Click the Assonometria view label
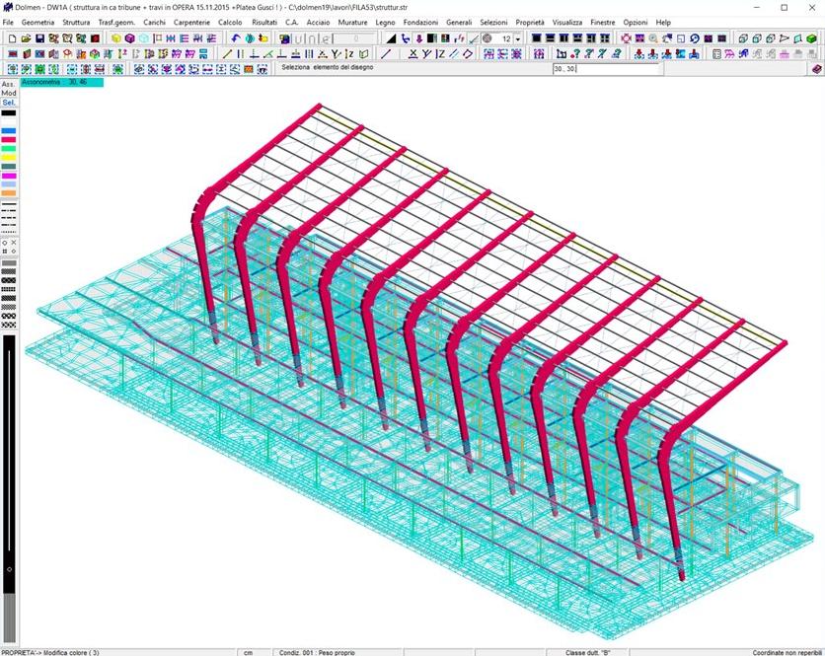Viewport: 825px width, 656px height. (x=41, y=83)
